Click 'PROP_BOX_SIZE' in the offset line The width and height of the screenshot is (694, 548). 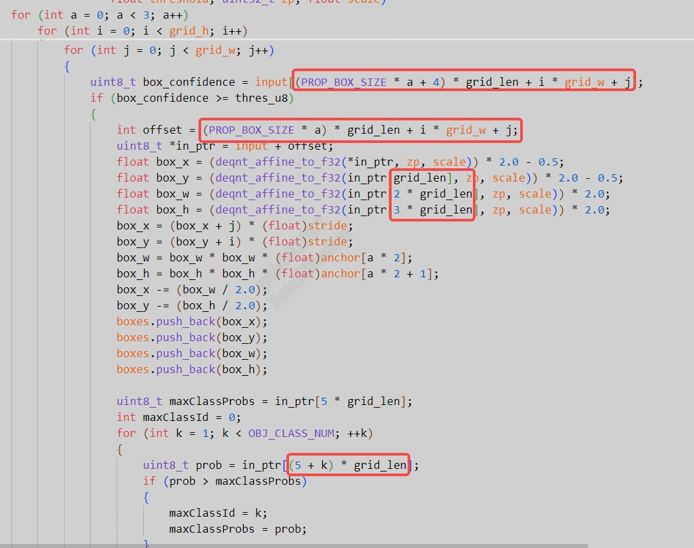(x=251, y=130)
